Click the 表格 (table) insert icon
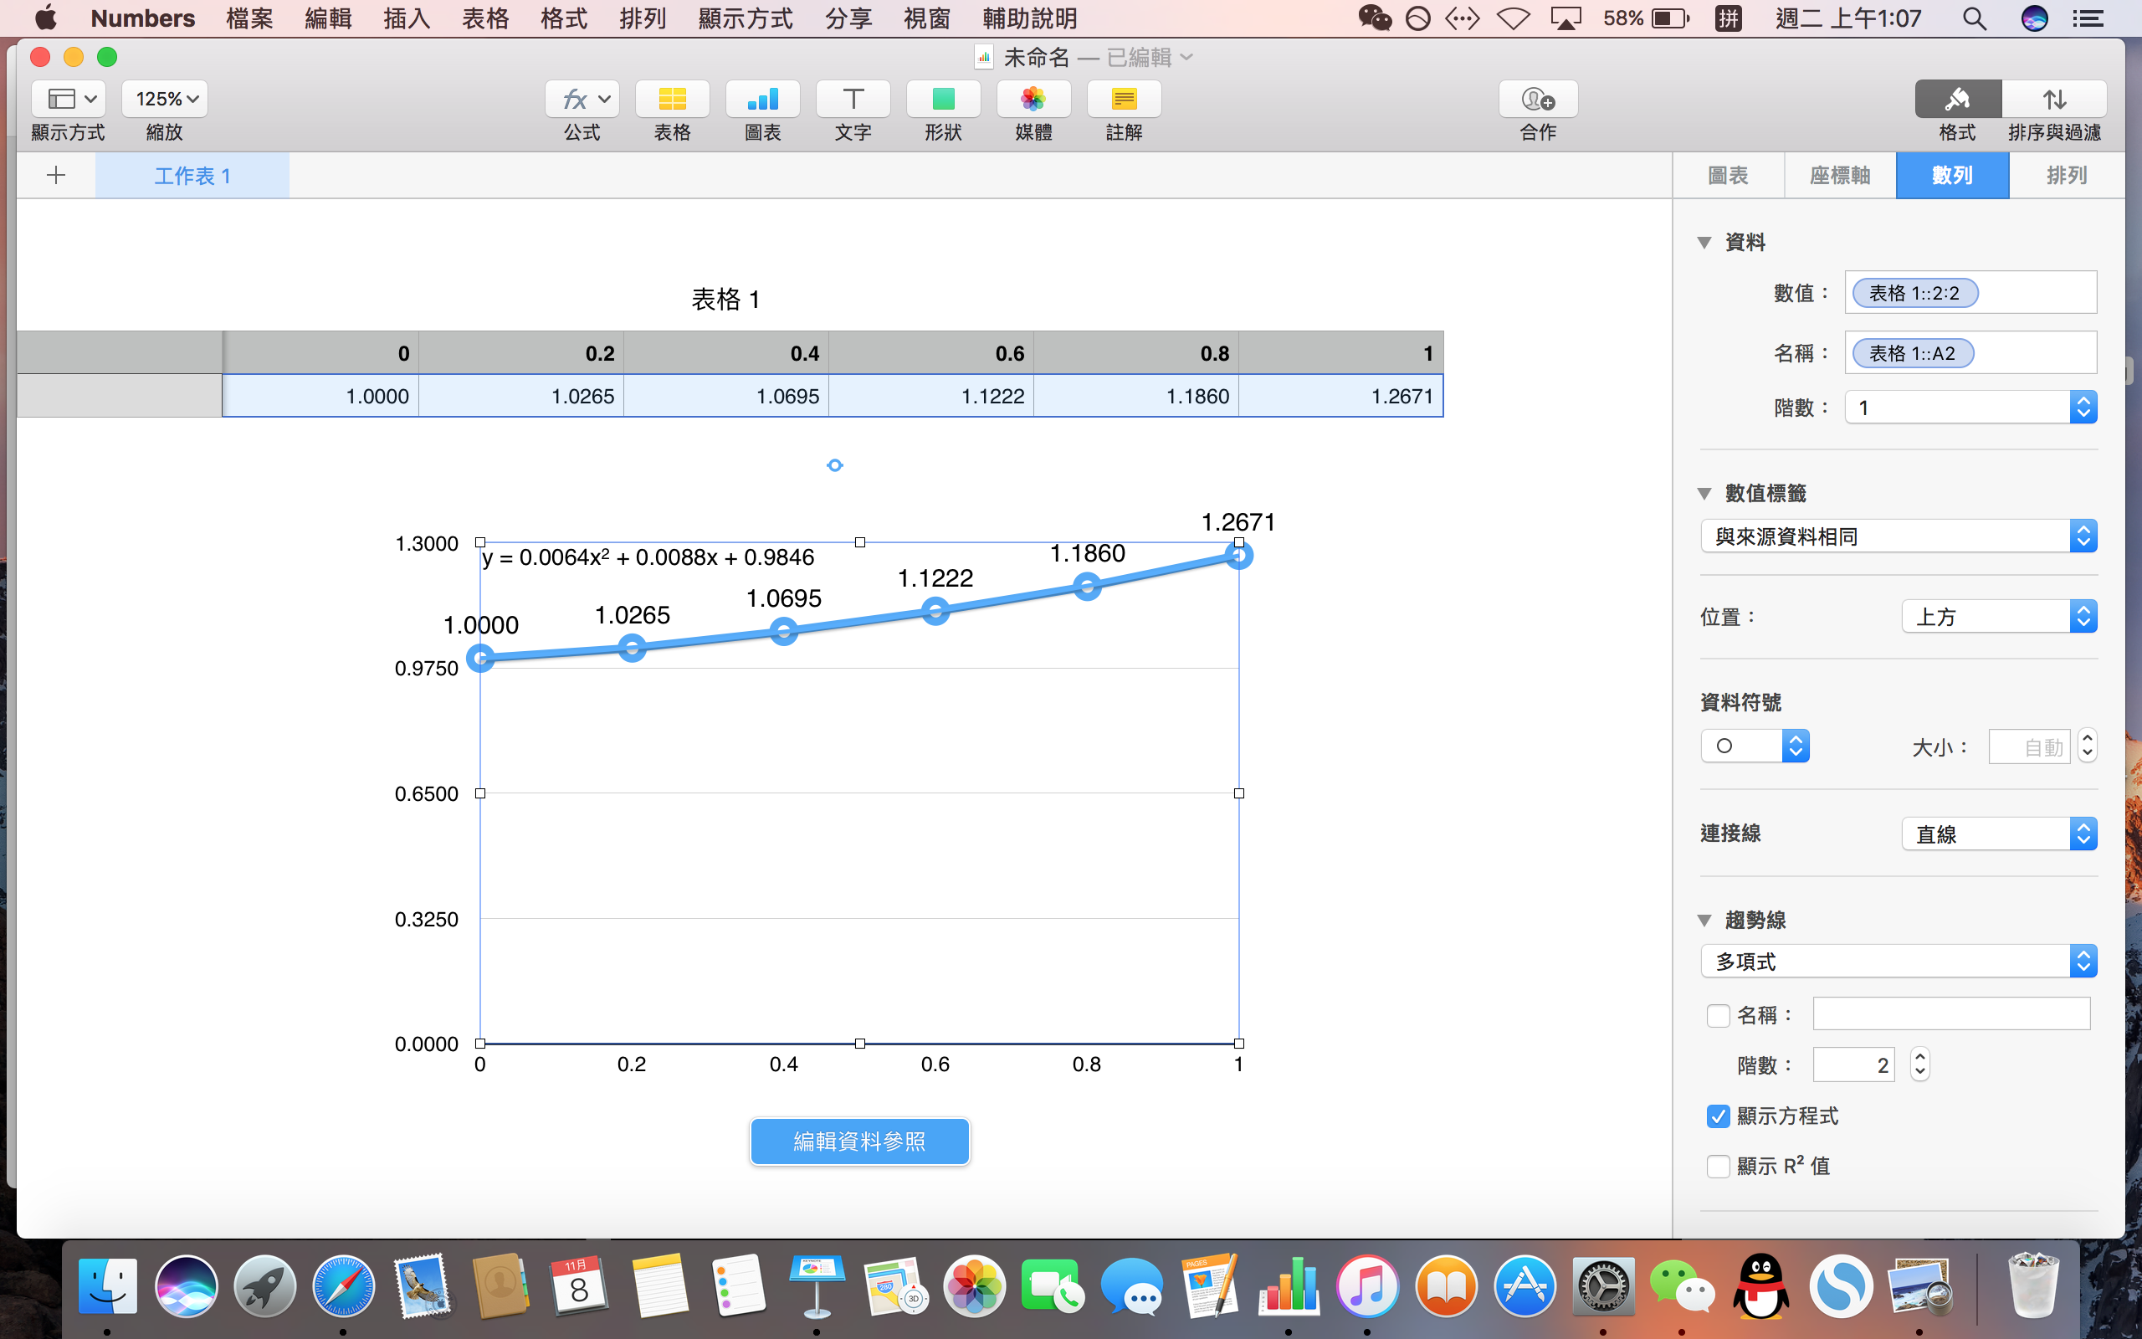Viewport: 2142px width, 1339px height. (x=672, y=100)
